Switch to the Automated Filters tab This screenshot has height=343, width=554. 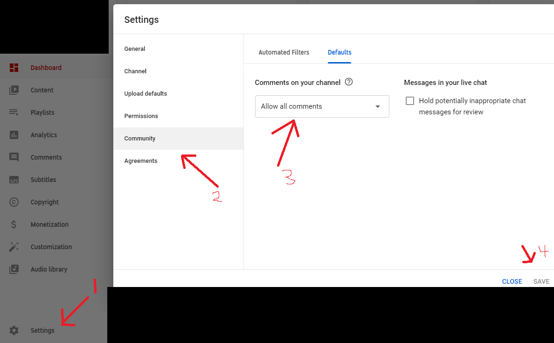(x=284, y=52)
